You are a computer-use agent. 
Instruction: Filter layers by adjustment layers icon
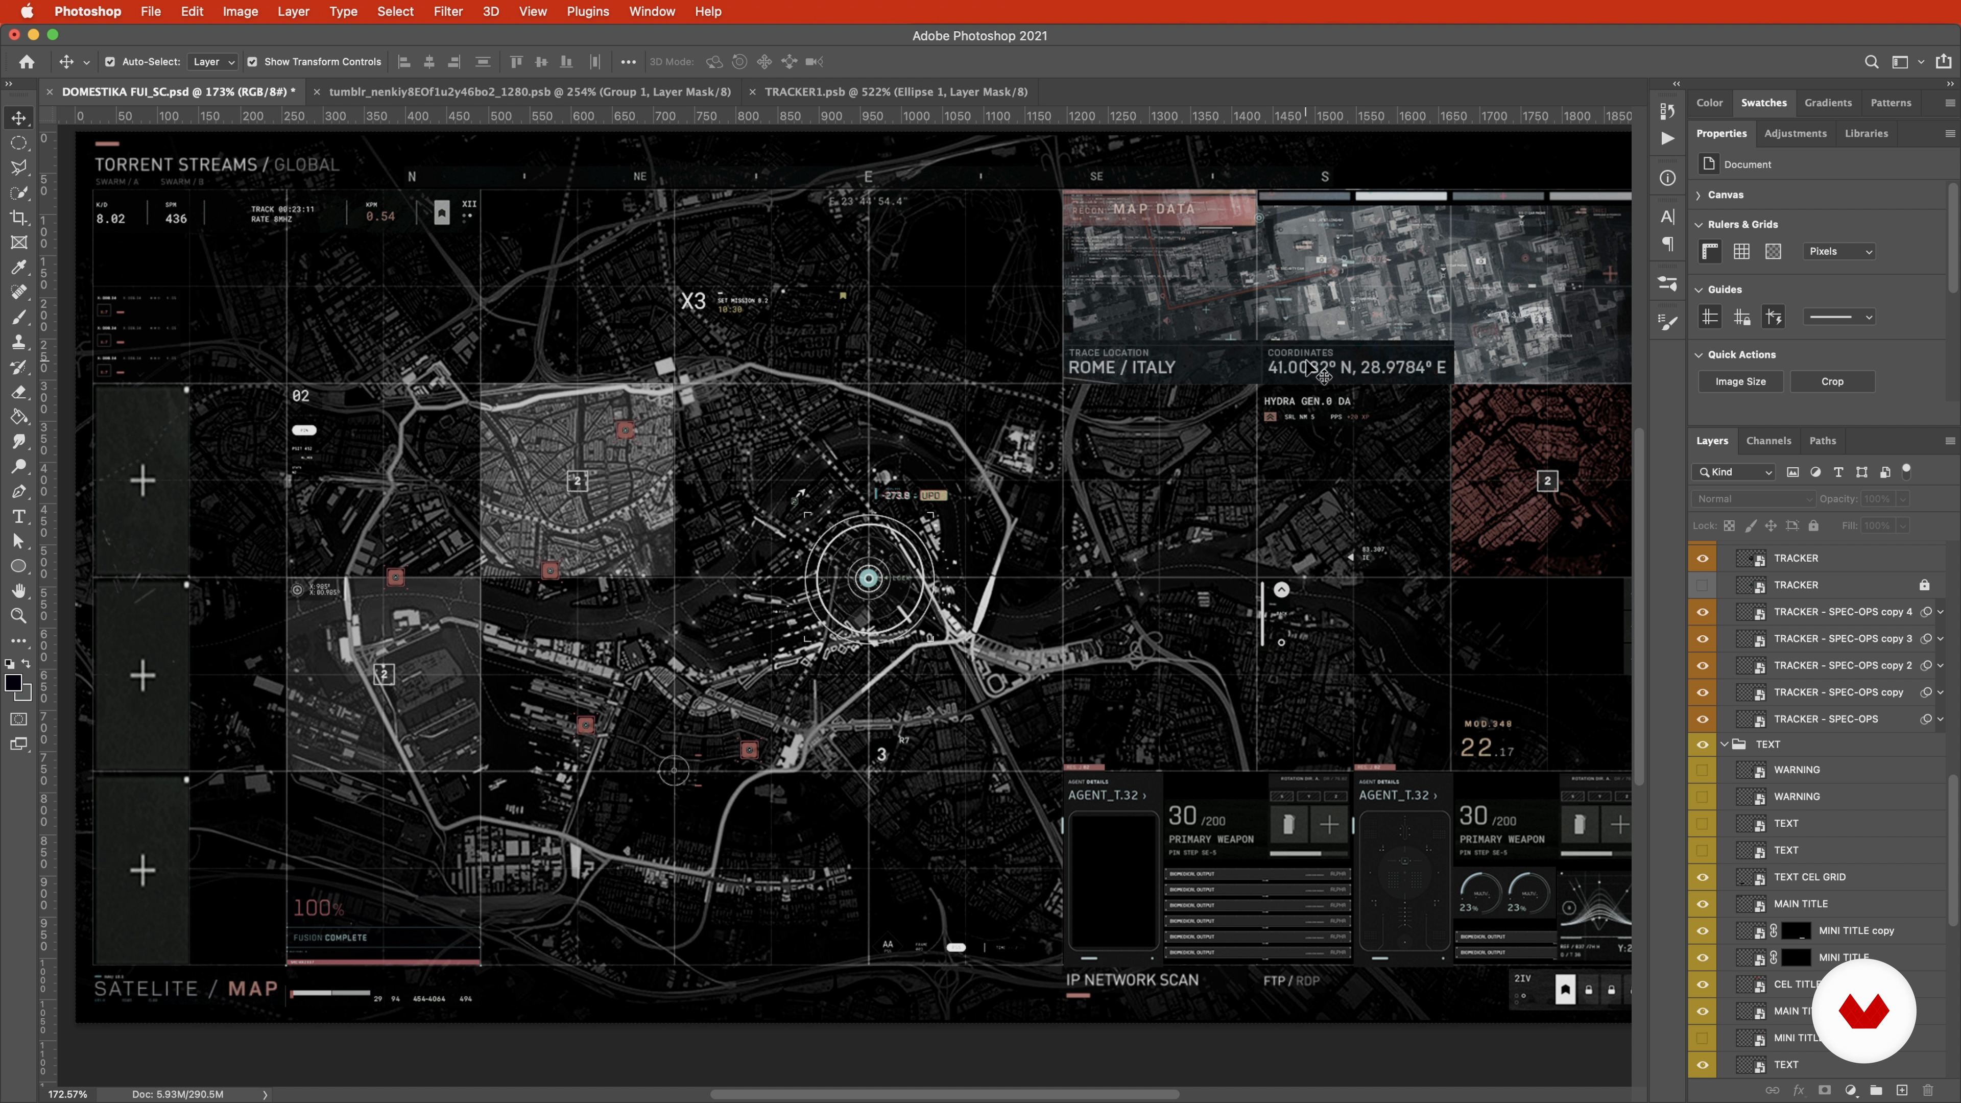point(1815,472)
